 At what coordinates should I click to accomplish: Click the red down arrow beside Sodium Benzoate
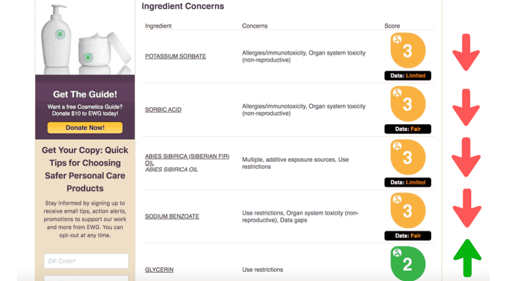466,209
